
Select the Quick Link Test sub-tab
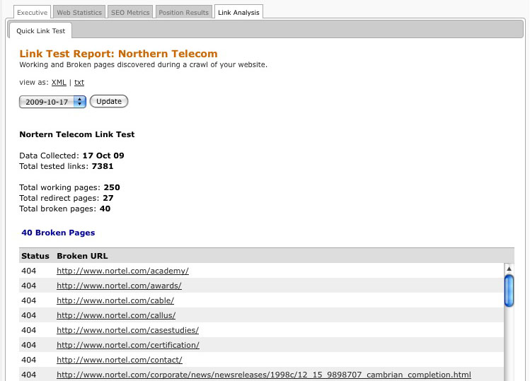(40, 30)
